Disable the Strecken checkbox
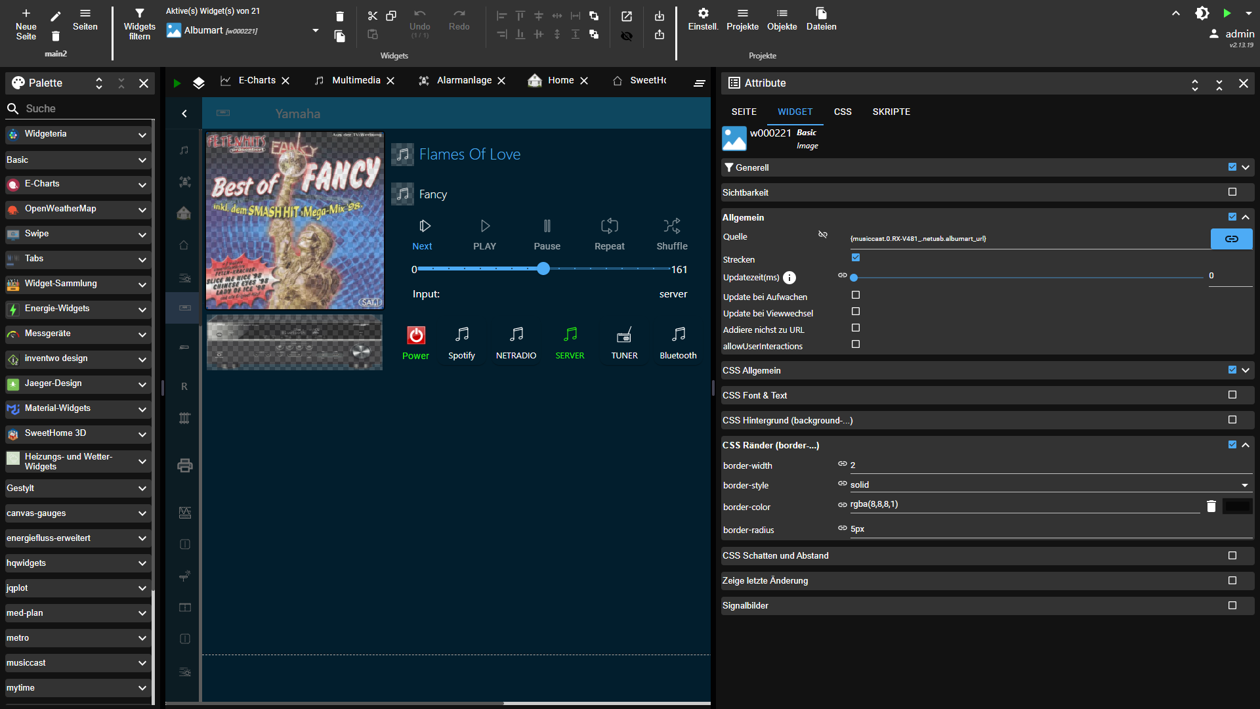The image size is (1260, 709). tap(855, 257)
